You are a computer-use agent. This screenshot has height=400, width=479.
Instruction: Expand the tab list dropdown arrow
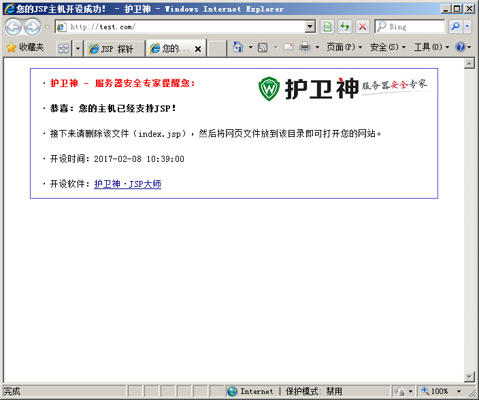point(78,48)
